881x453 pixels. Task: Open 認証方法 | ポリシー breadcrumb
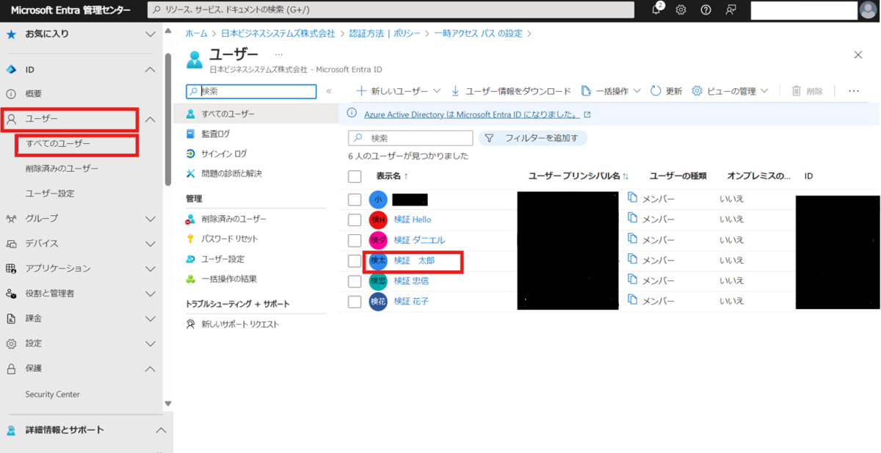[383, 34]
